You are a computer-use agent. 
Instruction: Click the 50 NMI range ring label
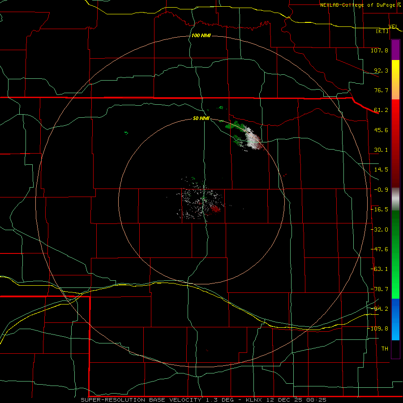tap(201, 118)
